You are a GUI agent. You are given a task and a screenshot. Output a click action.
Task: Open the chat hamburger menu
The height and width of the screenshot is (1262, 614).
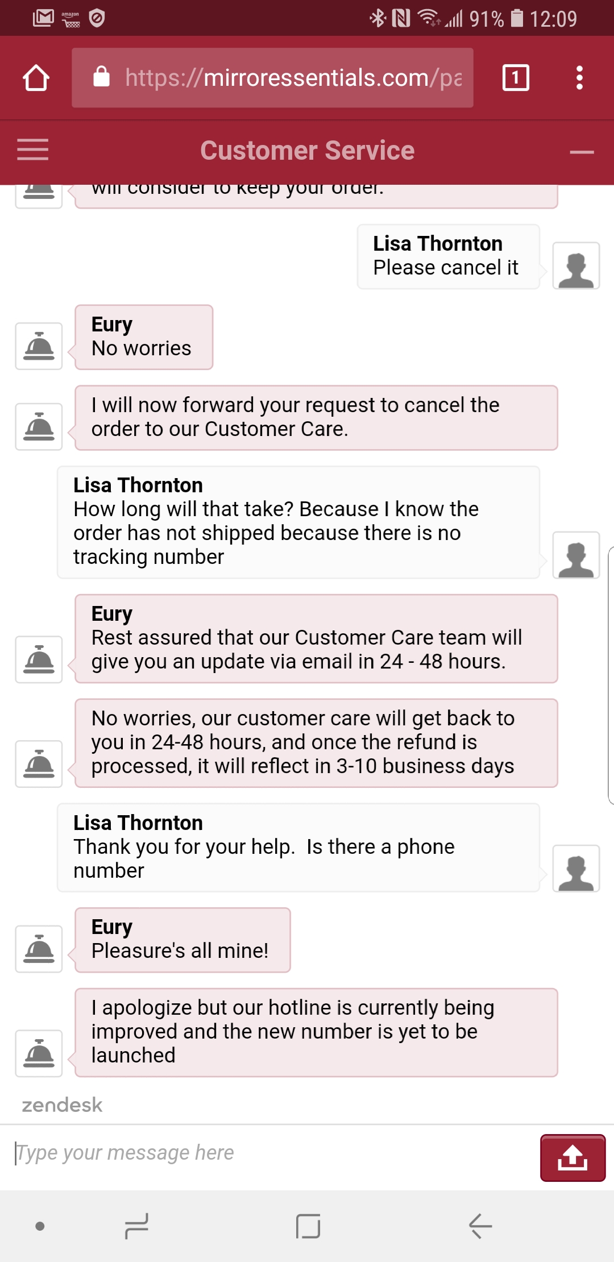pyautogui.click(x=32, y=150)
